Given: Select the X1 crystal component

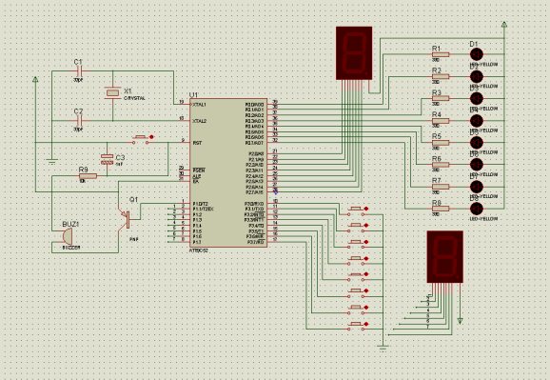Looking at the screenshot, I should click(x=112, y=92).
